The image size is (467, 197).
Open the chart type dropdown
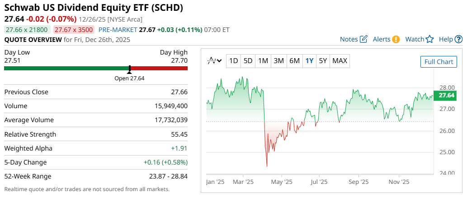214,61
